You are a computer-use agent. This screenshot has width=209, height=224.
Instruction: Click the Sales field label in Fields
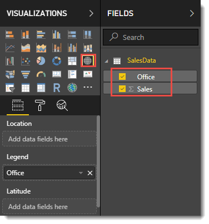tap(145, 89)
